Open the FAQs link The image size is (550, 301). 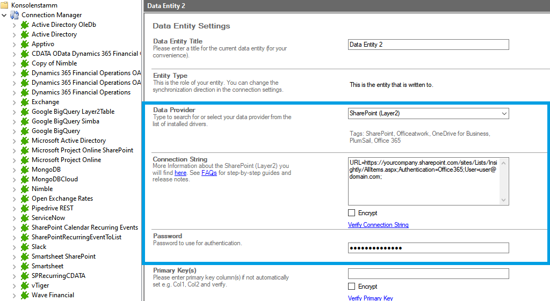(209, 173)
